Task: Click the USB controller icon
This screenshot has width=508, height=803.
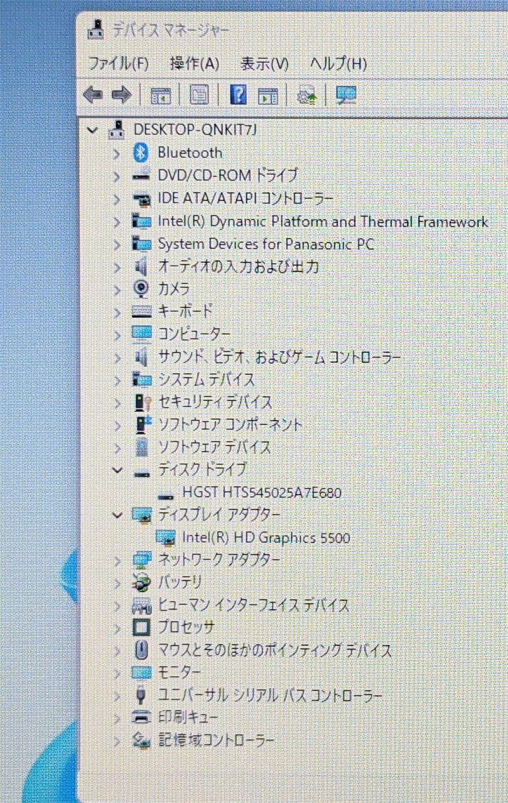Action: pyautogui.click(x=142, y=695)
